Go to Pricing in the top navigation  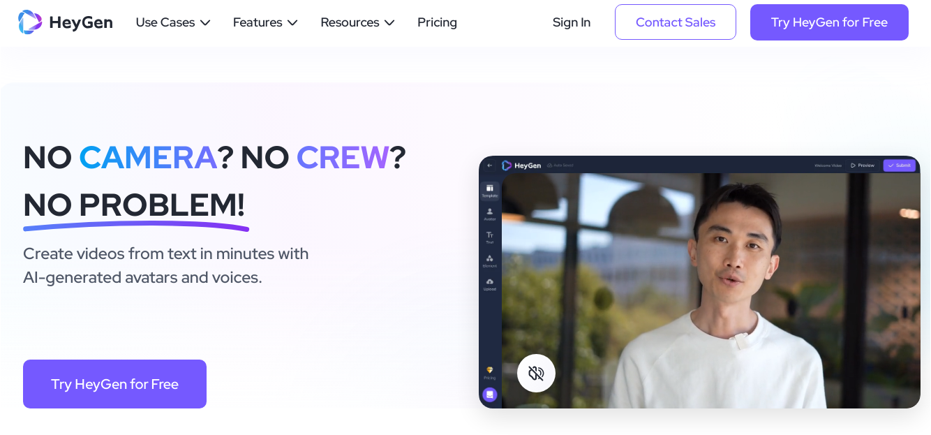tap(437, 22)
